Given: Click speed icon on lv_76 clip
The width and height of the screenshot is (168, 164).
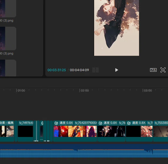Looking at the screenshot, I should click(x=100, y=123).
